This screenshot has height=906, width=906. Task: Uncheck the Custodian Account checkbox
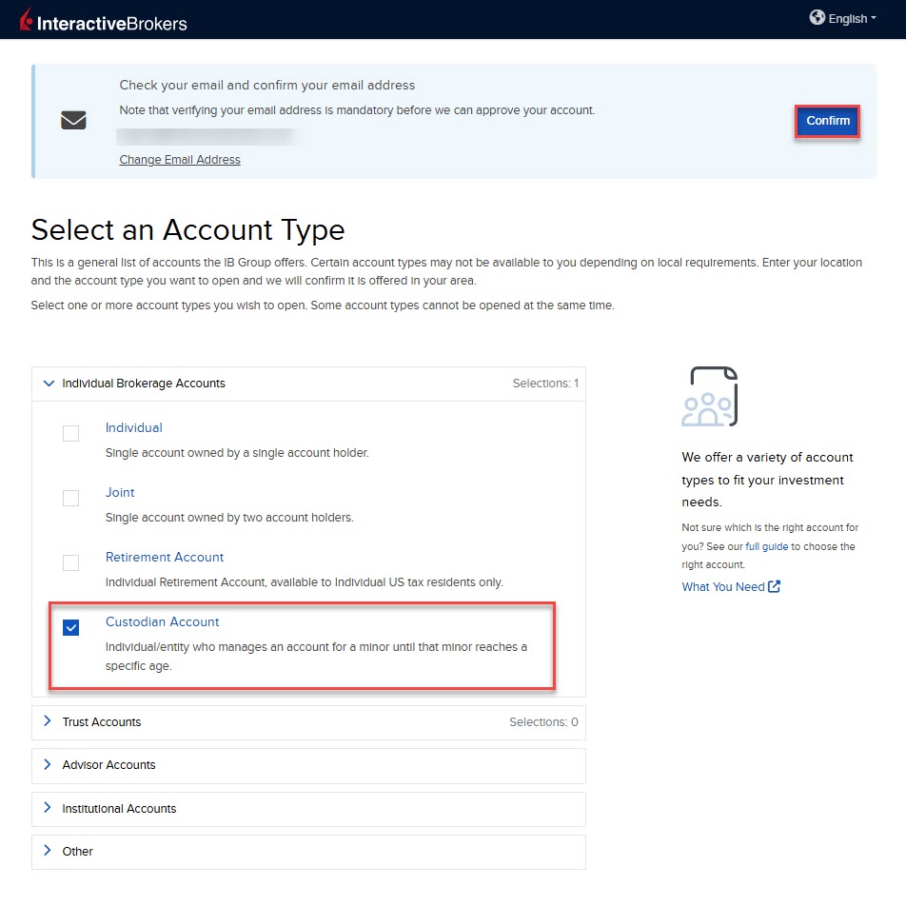pos(71,627)
